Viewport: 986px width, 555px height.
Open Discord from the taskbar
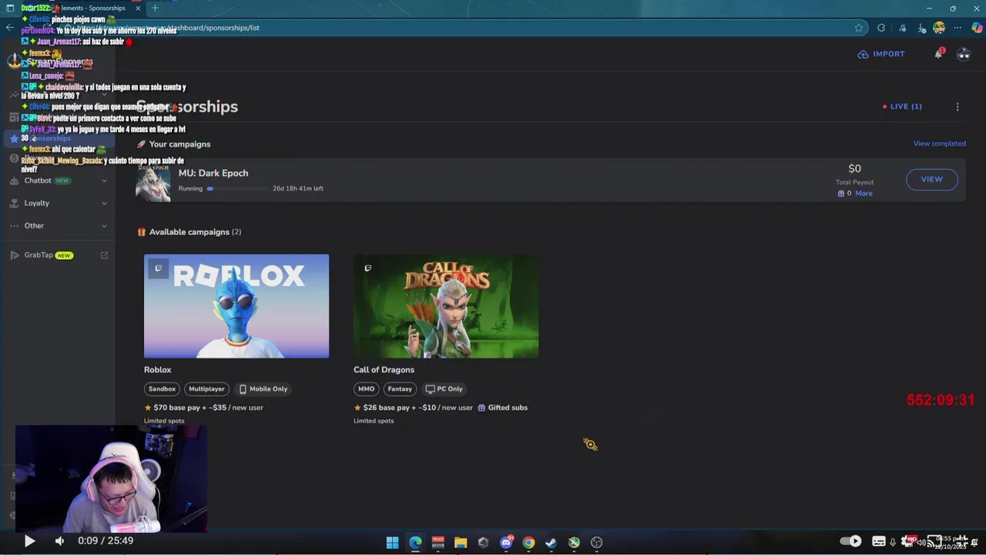[x=506, y=543]
